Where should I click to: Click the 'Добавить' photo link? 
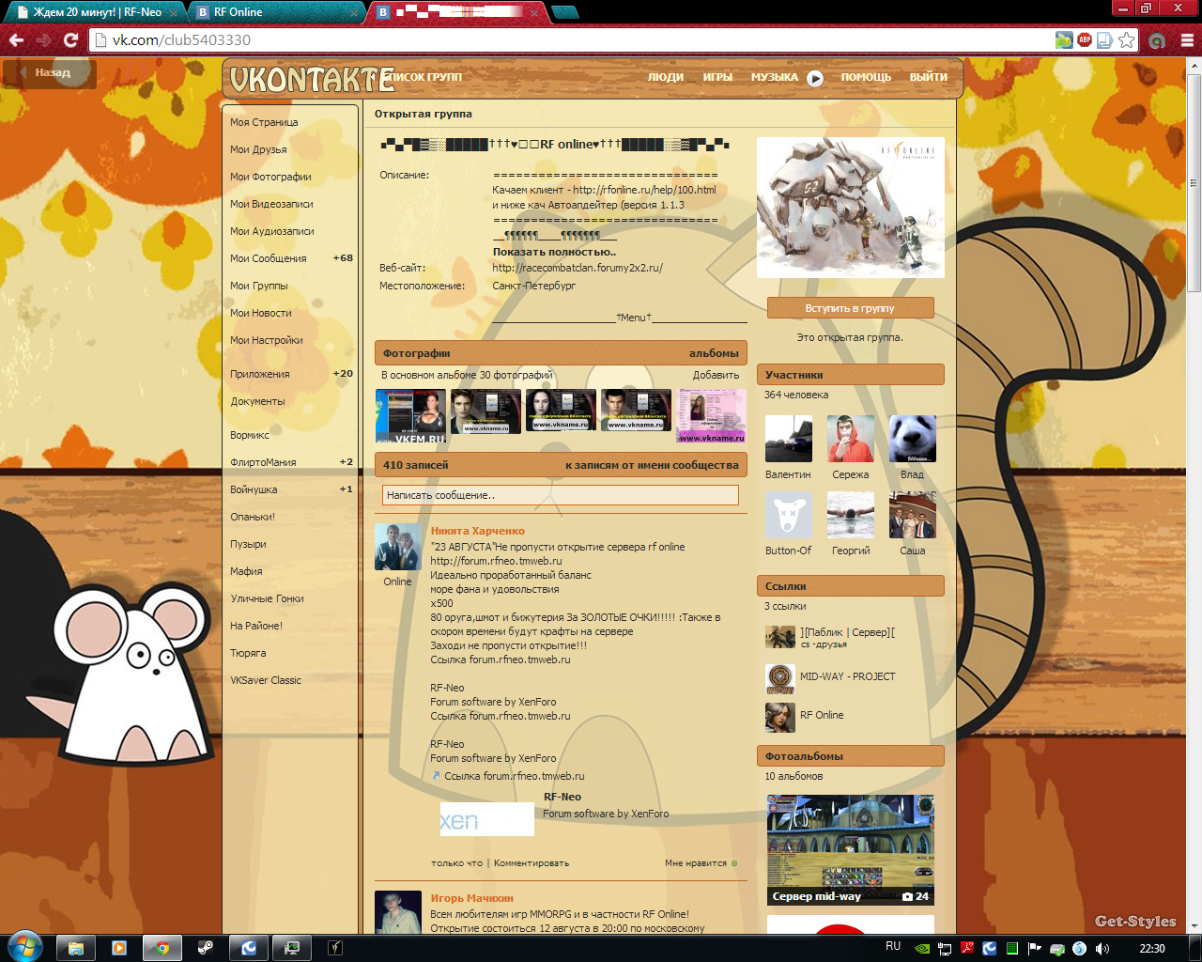(717, 375)
